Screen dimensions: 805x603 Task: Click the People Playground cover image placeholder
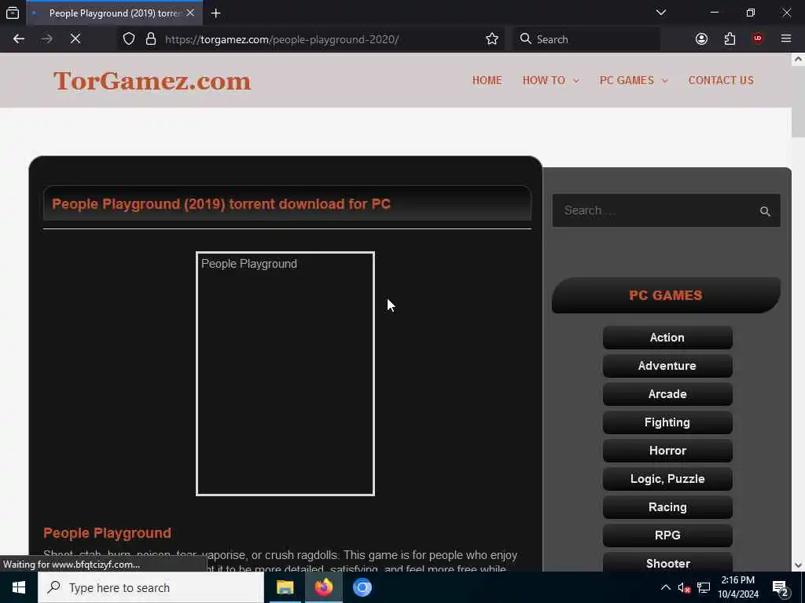(285, 374)
